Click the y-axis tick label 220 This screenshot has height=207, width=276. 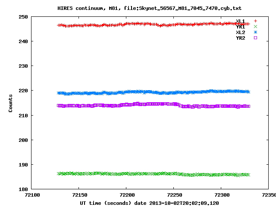click(23, 91)
